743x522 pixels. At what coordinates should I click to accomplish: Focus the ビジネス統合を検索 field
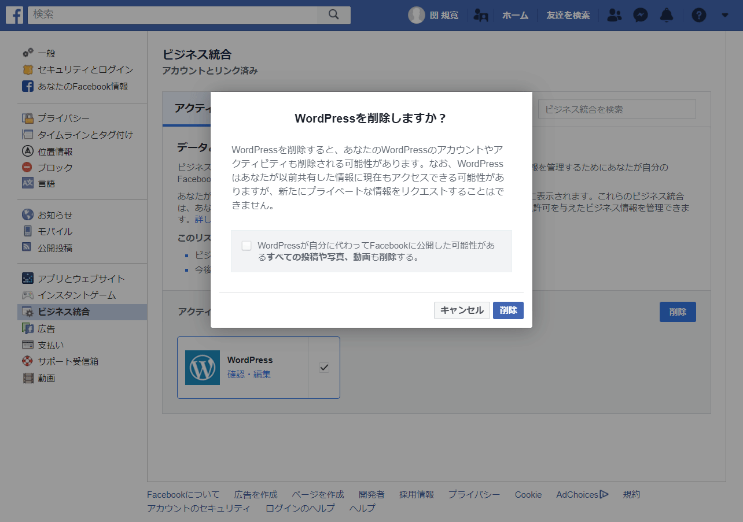click(x=617, y=109)
